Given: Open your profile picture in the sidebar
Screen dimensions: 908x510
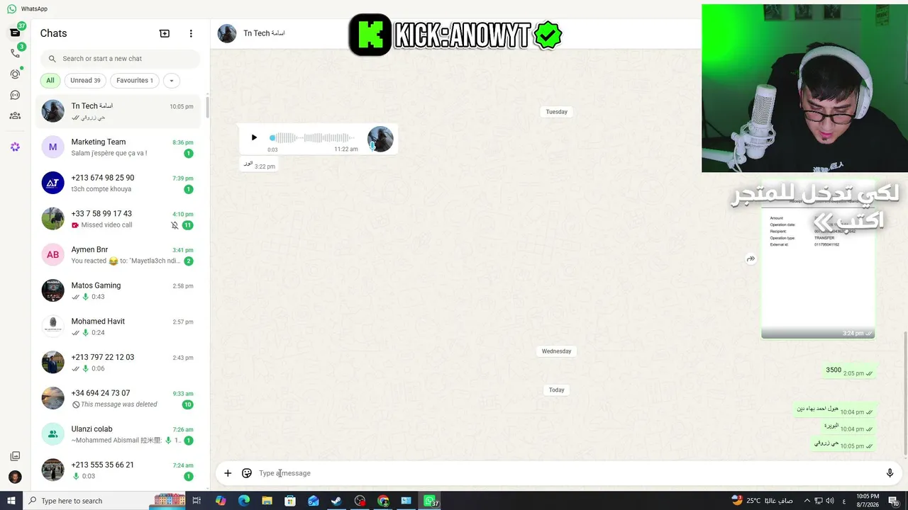Looking at the screenshot, I should pos(15,477).
